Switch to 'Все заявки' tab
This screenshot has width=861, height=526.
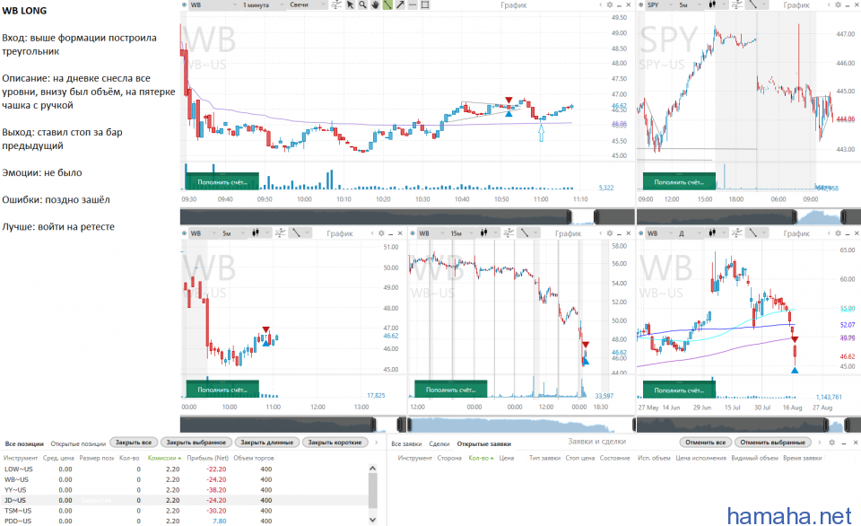[x=406, y=443]
